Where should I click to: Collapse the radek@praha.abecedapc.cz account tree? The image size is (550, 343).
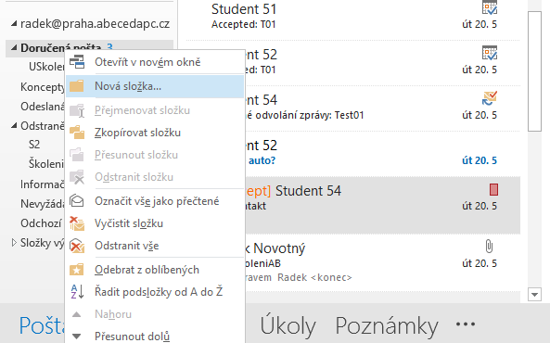click(14, 24)
